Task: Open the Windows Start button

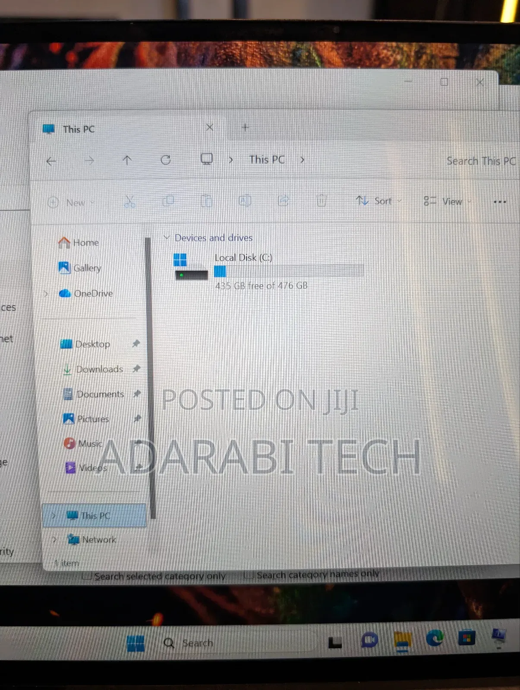Action: [136, 643]
